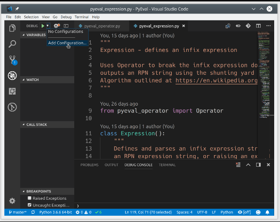
Task: Open the Terminal menu
Action: [x=82, y=17]
